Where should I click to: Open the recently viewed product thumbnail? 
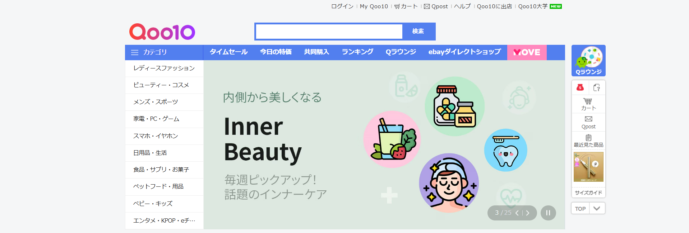coord(588,167)
